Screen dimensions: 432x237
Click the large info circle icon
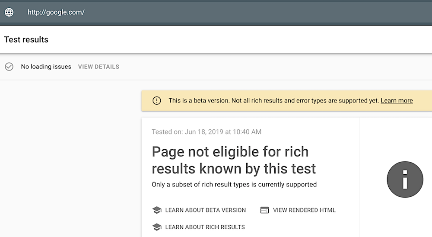tap(405, 179)
